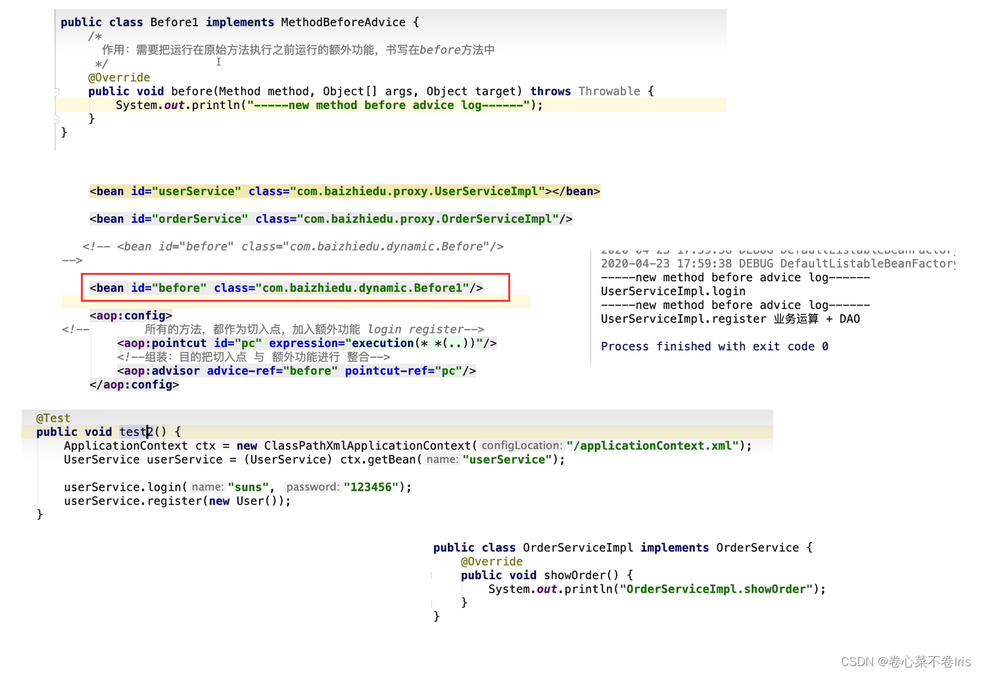Click the '@Test' annotation

pos(53,418)
